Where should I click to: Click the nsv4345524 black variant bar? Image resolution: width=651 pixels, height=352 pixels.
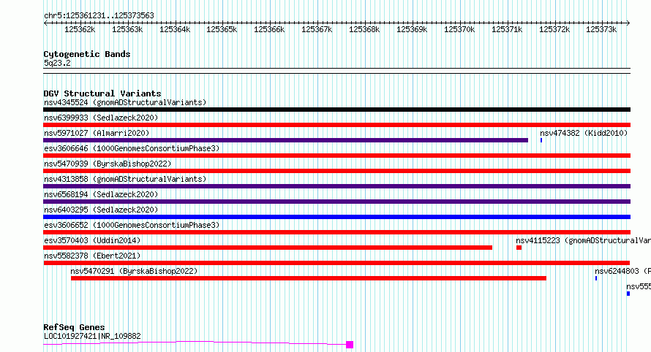(x=336, y=110)
